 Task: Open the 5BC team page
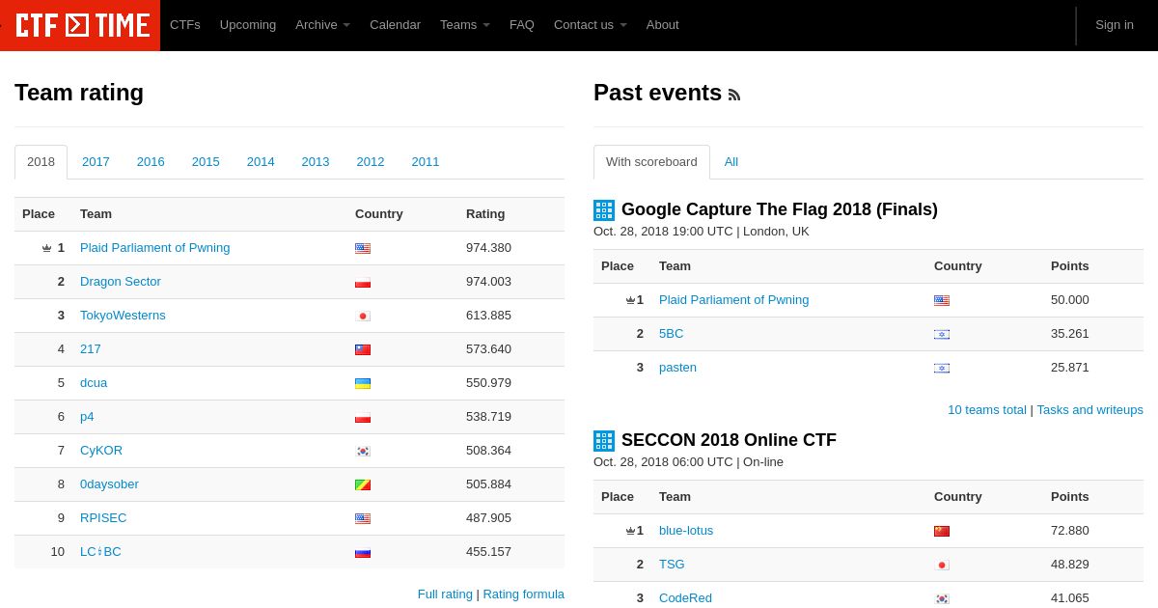[x=671, y=334]
